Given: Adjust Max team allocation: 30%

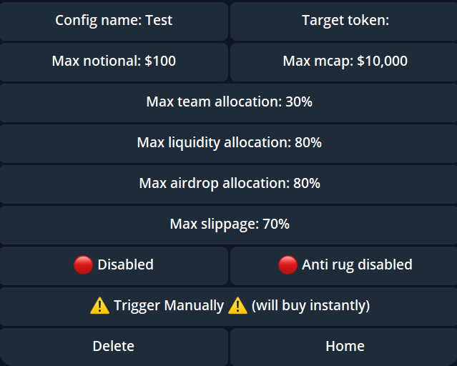Looking at the screenshot, I should tap(229, 102).
